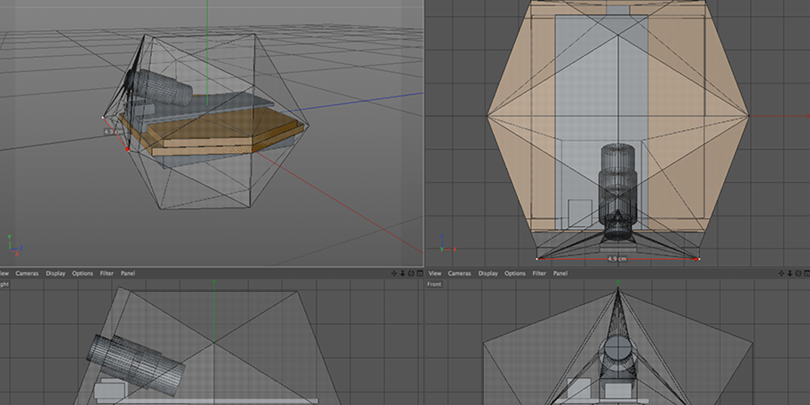The width and height of the screenshot is (810, 405).
Task: Click the move camera icon in the Front viewport
Action: 781,273
